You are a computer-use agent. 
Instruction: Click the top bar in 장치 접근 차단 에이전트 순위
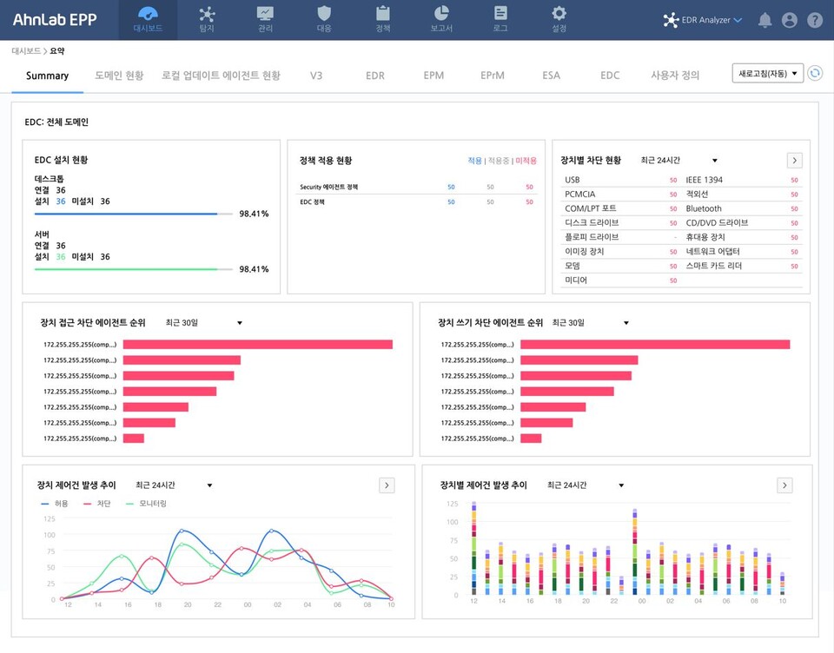(x=257, y=344)
